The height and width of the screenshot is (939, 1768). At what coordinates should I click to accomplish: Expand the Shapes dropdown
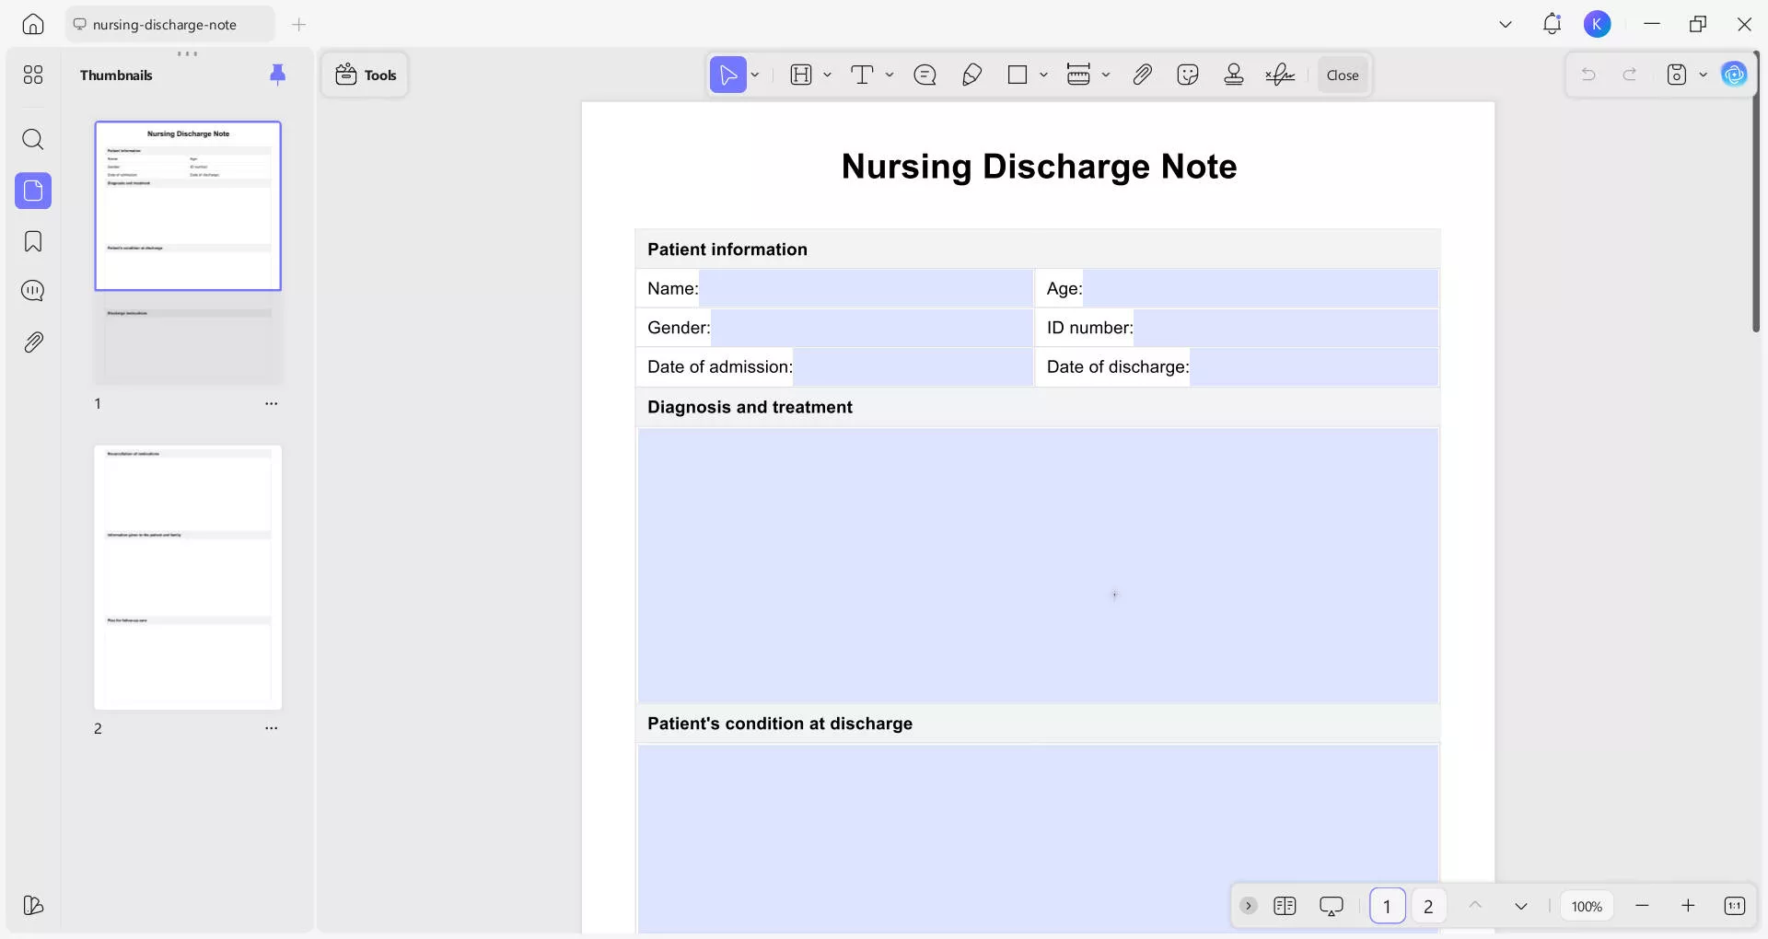tap(1044, 75)
